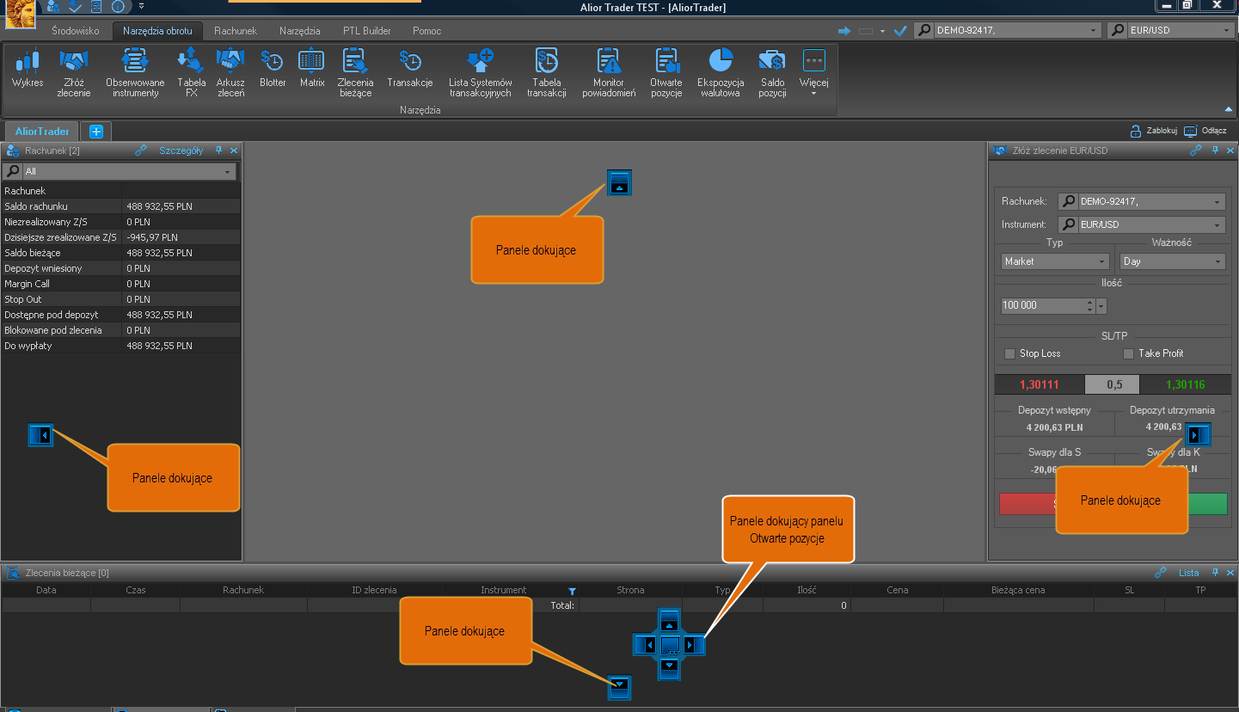Open the Blotter tool
This screenshot has height=712, width=1239.
273,69
